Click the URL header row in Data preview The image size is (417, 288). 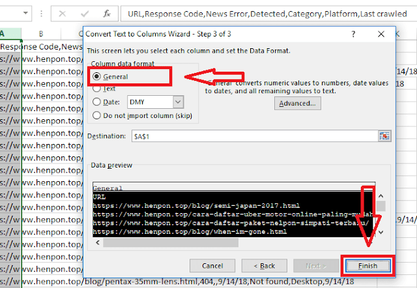[x=99, y=197]
